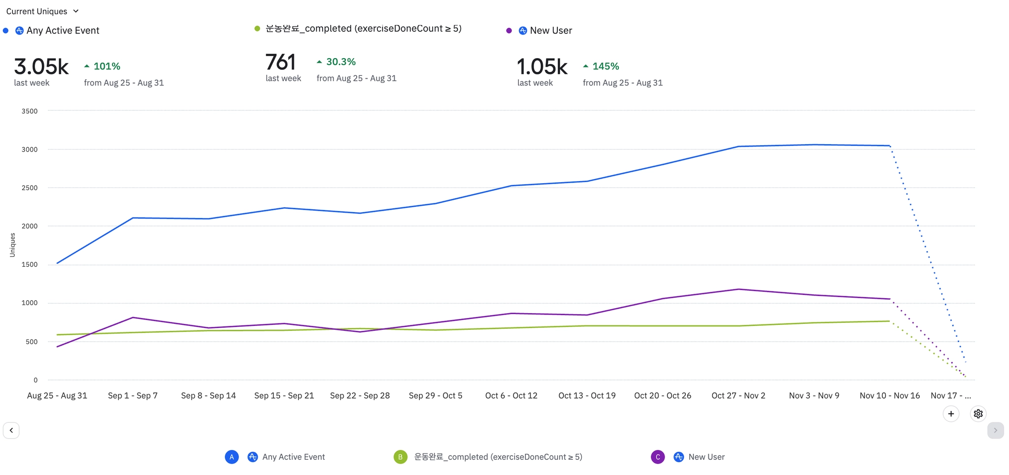Open the chart settings gear icon
The width and height of the screenshot is (1009, 475).
click(x=978, y=414)
